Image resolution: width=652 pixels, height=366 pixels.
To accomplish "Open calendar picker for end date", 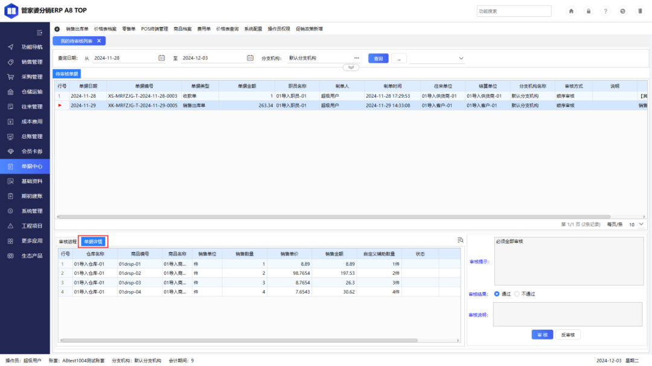I will tap(250, 58).
